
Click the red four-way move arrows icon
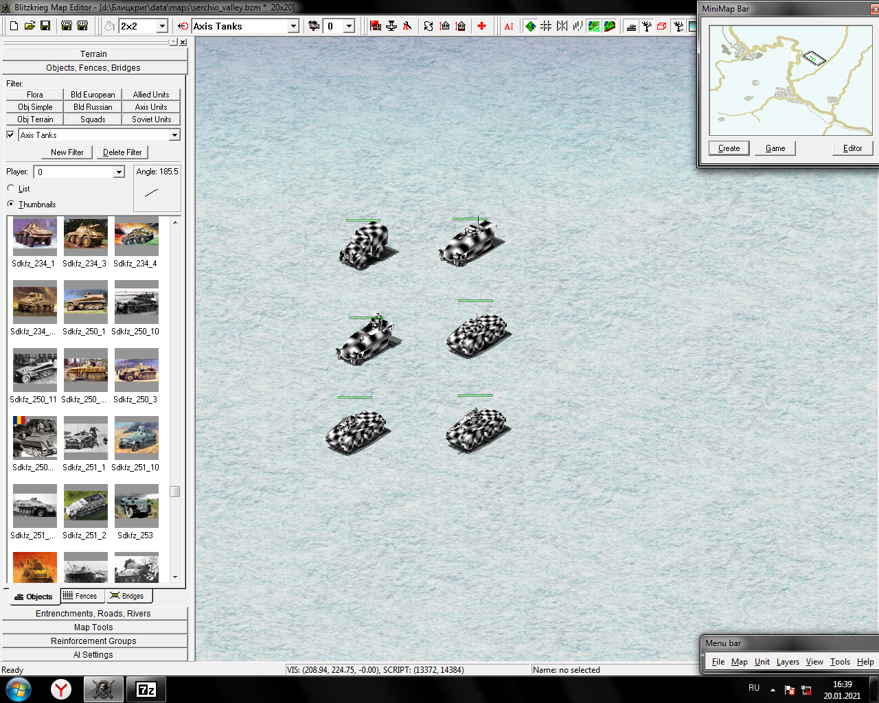click(481, 26)
